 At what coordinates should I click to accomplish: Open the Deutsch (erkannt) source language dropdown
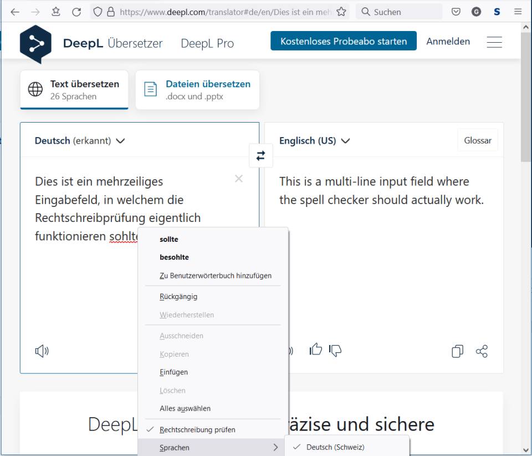80,140
